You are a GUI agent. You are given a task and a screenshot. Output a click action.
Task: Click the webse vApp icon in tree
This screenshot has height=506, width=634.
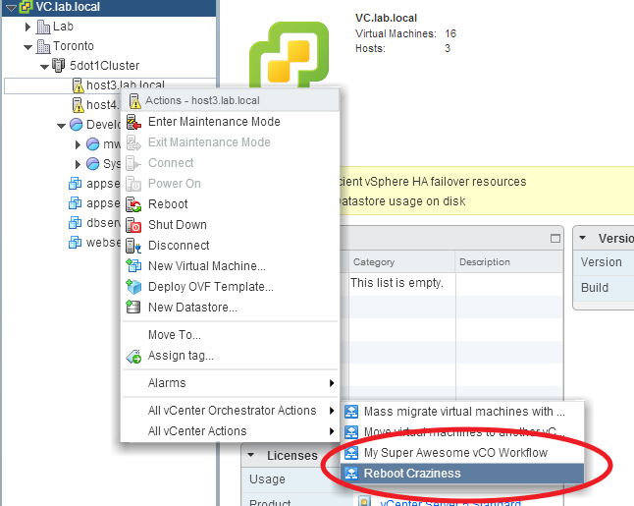[76, 242]
